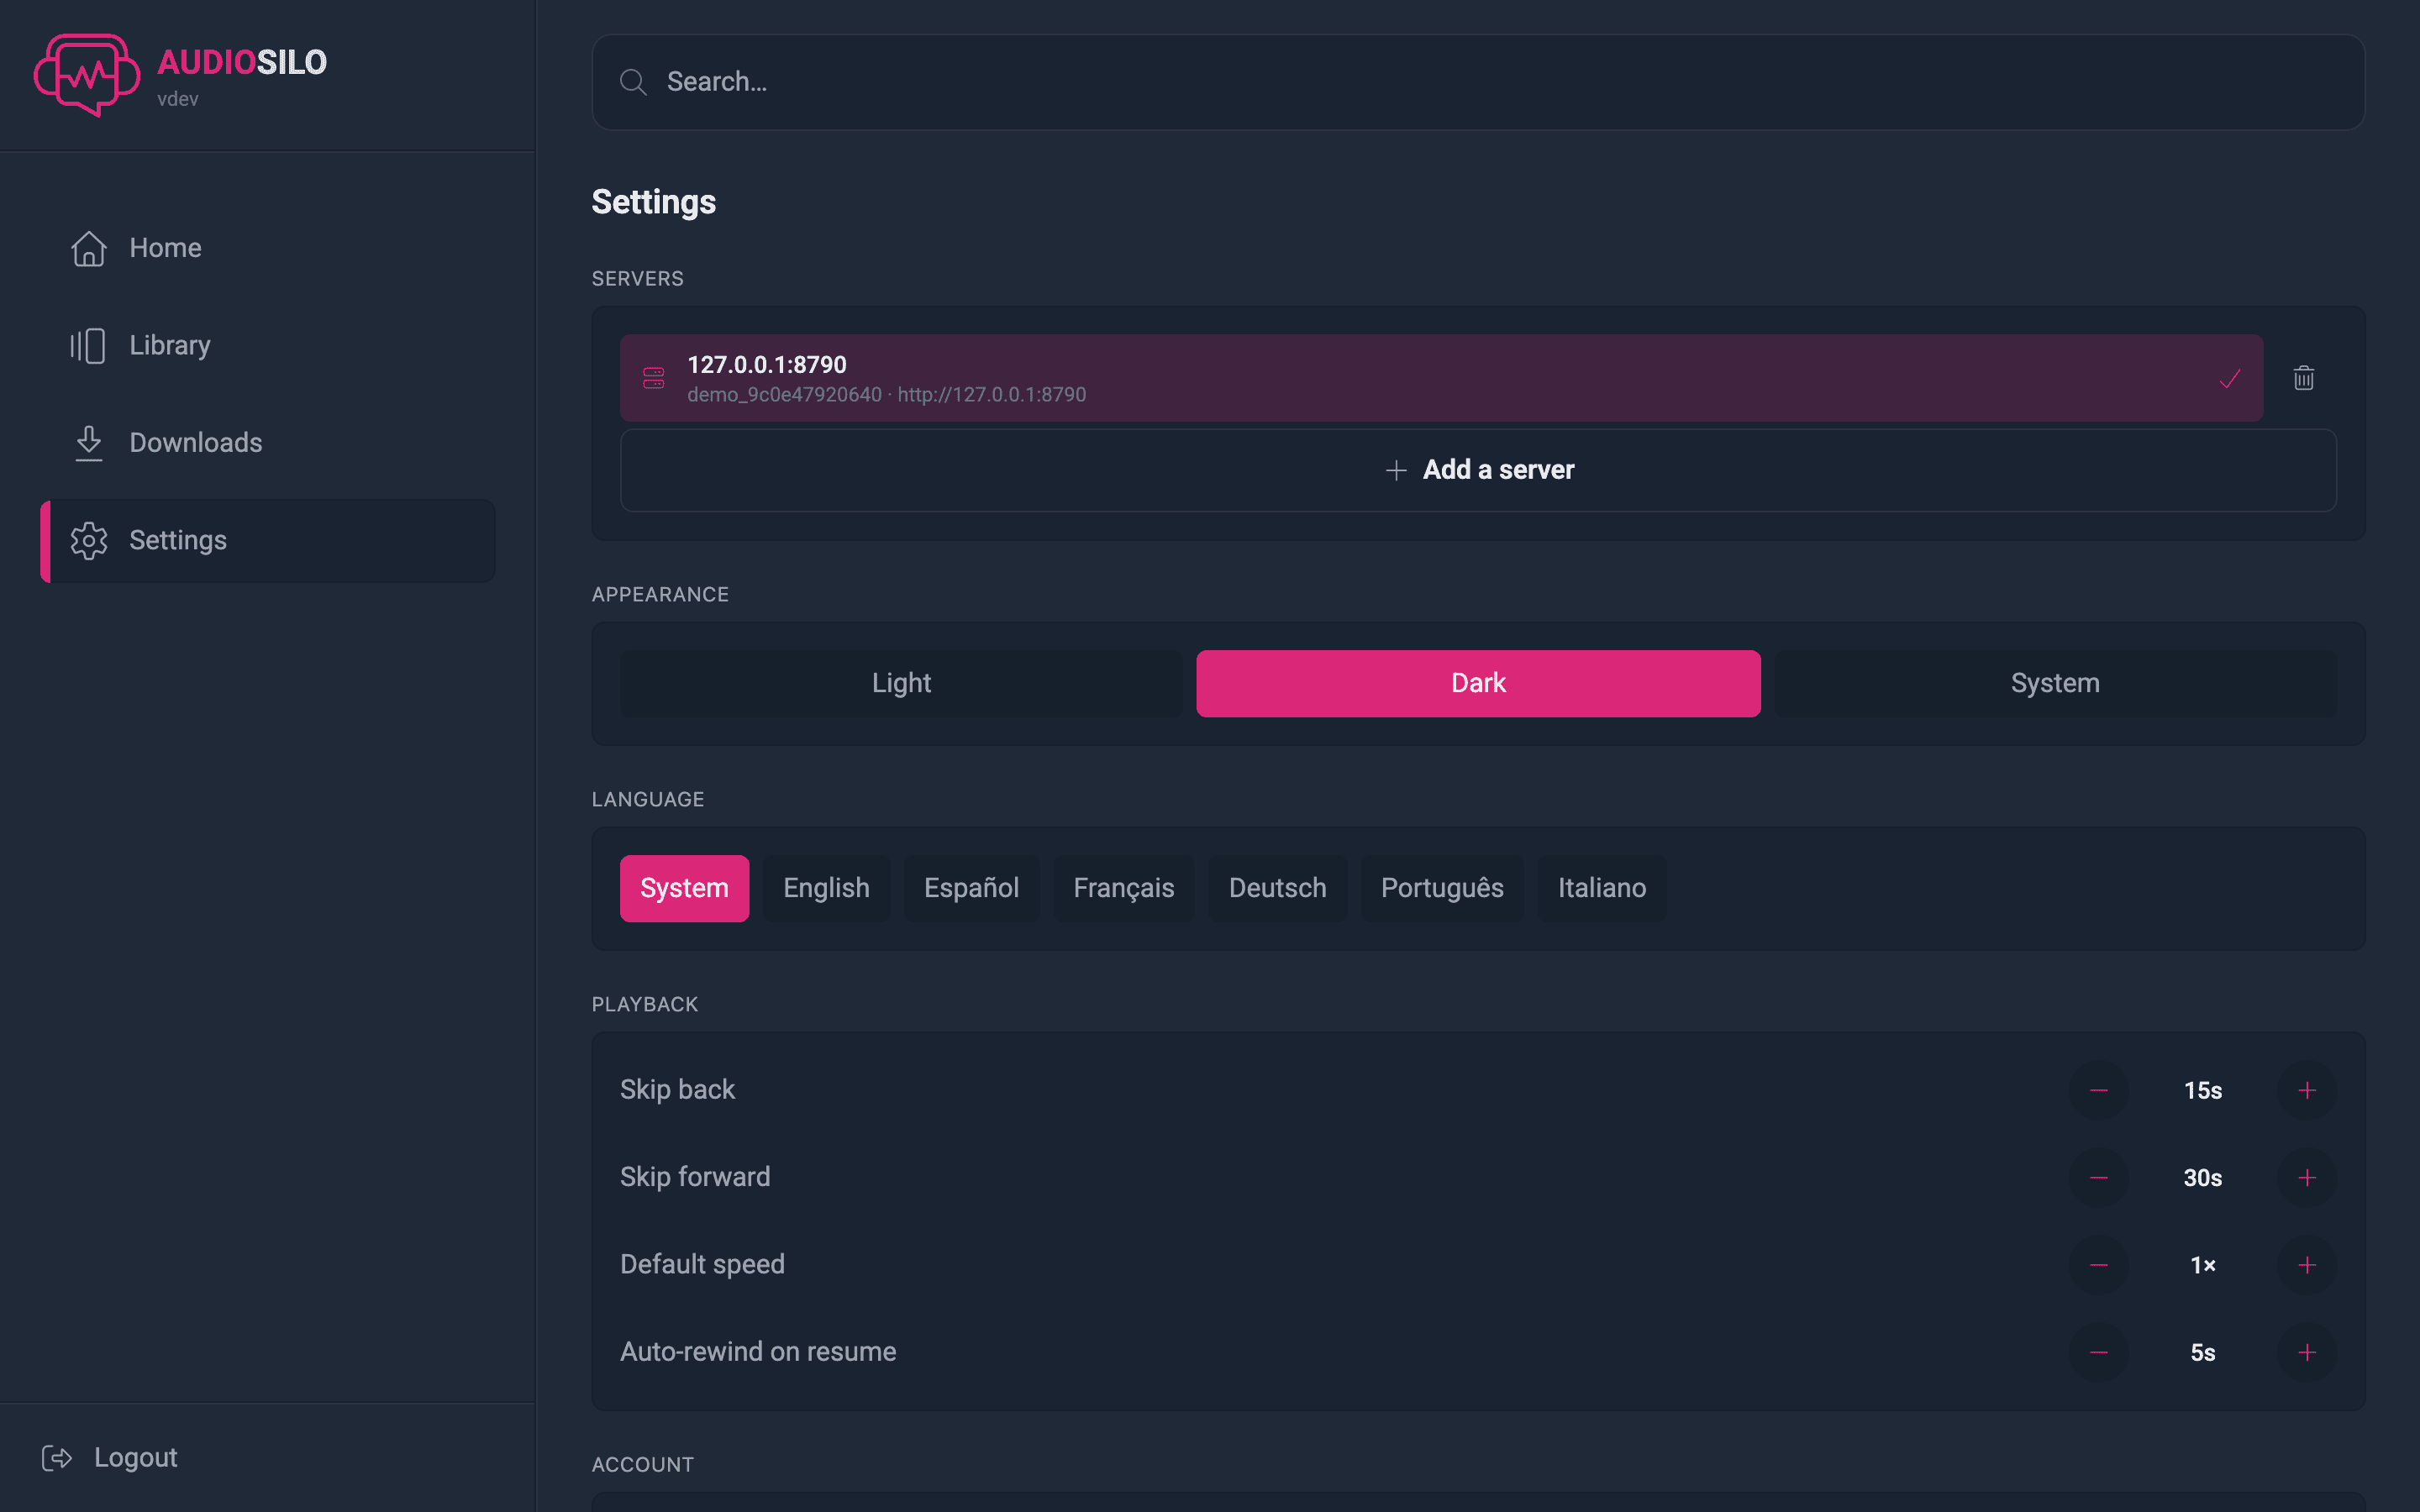2420x1512 pixels.
Task: Choose Français language
Action: click(1123, 888)
